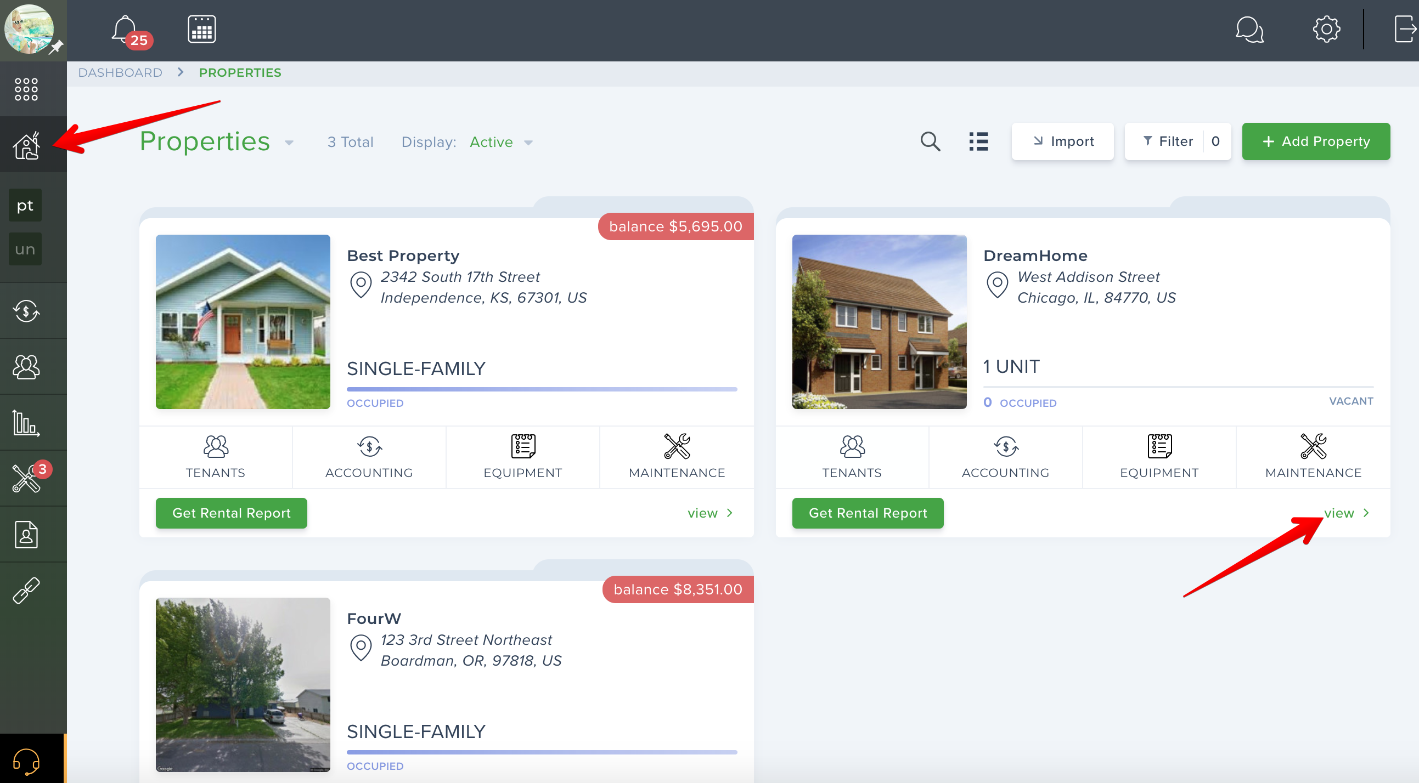Open ACCOUNTING tab of Best Property
Screen dimensions: 1419x783
[x=369, y=457]
